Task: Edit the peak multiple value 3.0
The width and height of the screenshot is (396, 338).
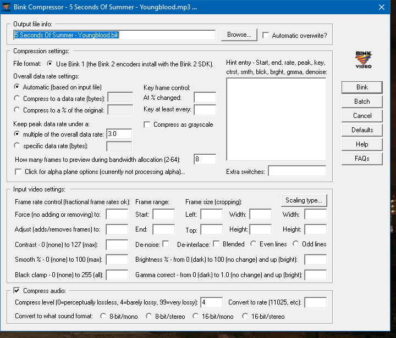Action: [119, 134]
